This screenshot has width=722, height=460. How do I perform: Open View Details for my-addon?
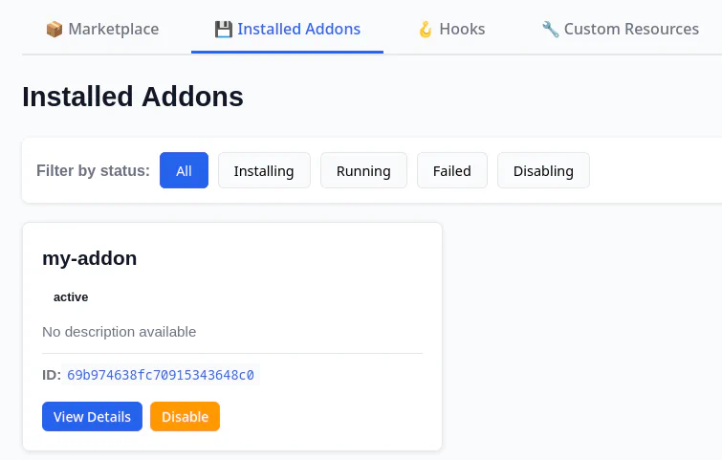[92, 417]
